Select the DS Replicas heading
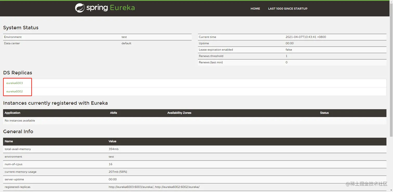 18,73
